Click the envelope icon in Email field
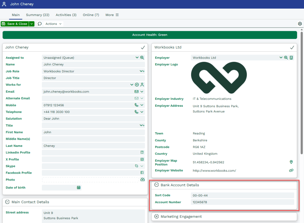304x223 pixels. 137,92
